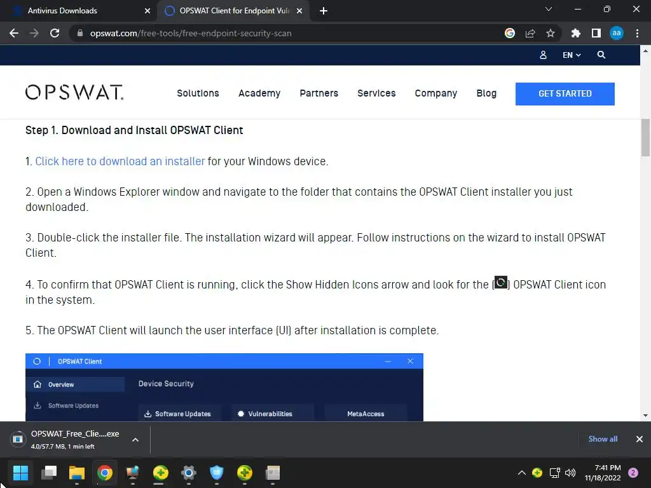Screen dimensions: 651x488
Task: Click the scrollbar down arrow
Action: [x=645, y=416]
